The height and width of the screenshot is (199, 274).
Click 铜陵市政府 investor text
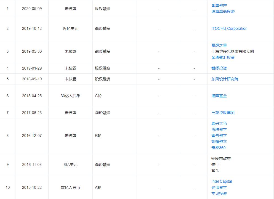(221, 159)
